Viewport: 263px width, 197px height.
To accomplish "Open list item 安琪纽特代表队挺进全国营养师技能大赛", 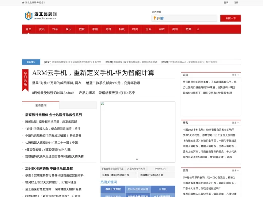I will [x=54, y=157].
